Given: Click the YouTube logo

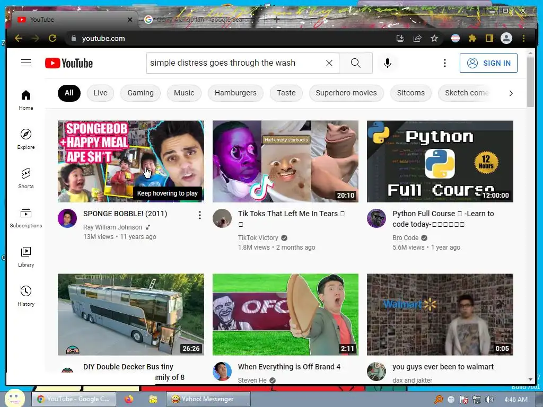Looking at the screenshot, I should click(69, 64).
